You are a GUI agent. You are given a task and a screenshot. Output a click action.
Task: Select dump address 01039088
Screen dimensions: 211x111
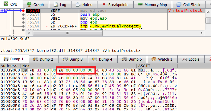pyautogui.click(x=10, y=78)
